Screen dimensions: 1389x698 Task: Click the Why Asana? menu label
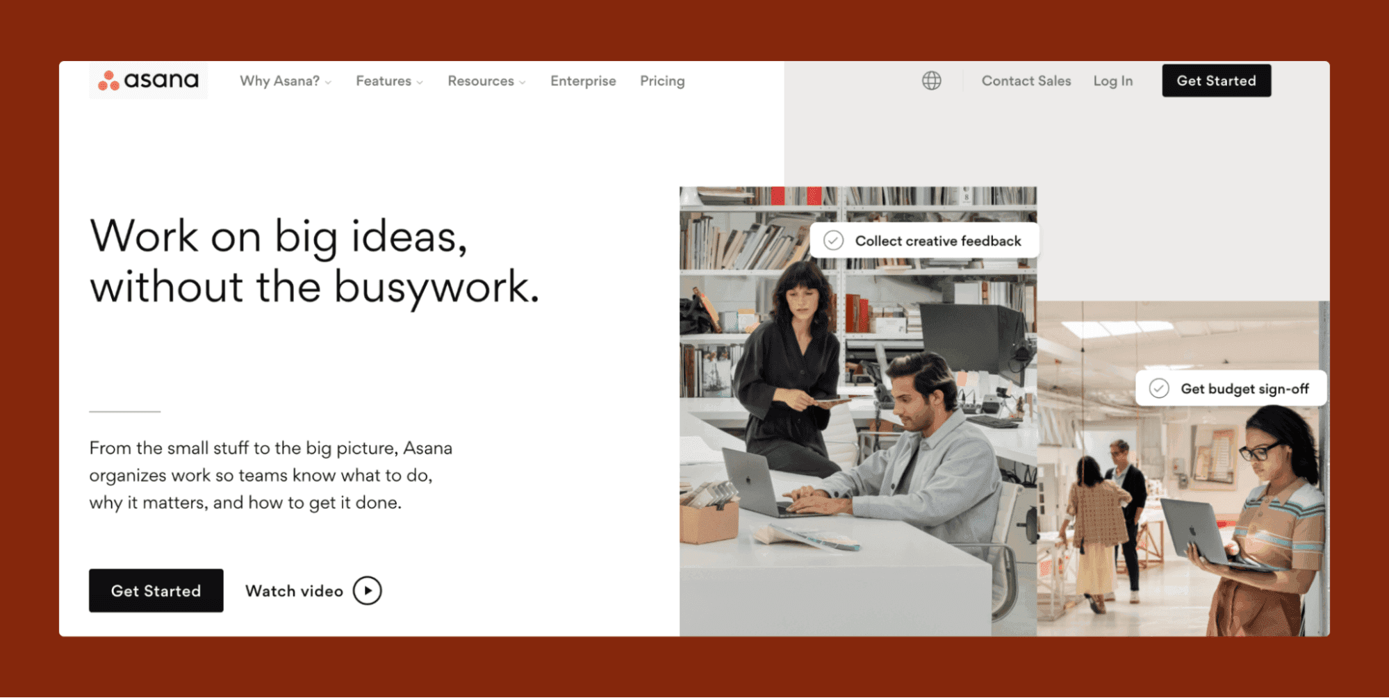[x=279, y=81]
